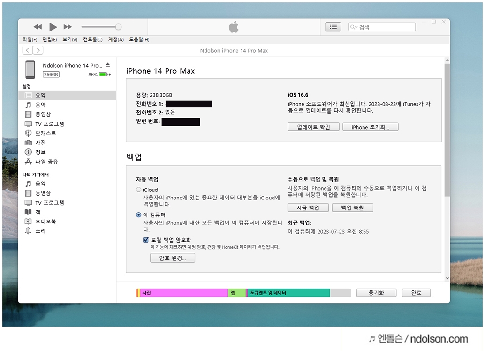Eject the Ndolson iPhone 14 Pro device
Viewport: 485px width, 351px height.
click(x=107, y=65)
